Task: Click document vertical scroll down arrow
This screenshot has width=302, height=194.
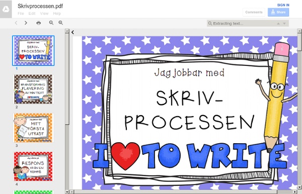Action: [299, 187]
